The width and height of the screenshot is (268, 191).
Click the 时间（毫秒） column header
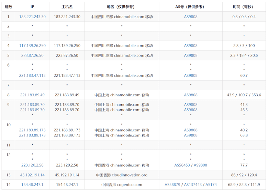tap(244, 7)
